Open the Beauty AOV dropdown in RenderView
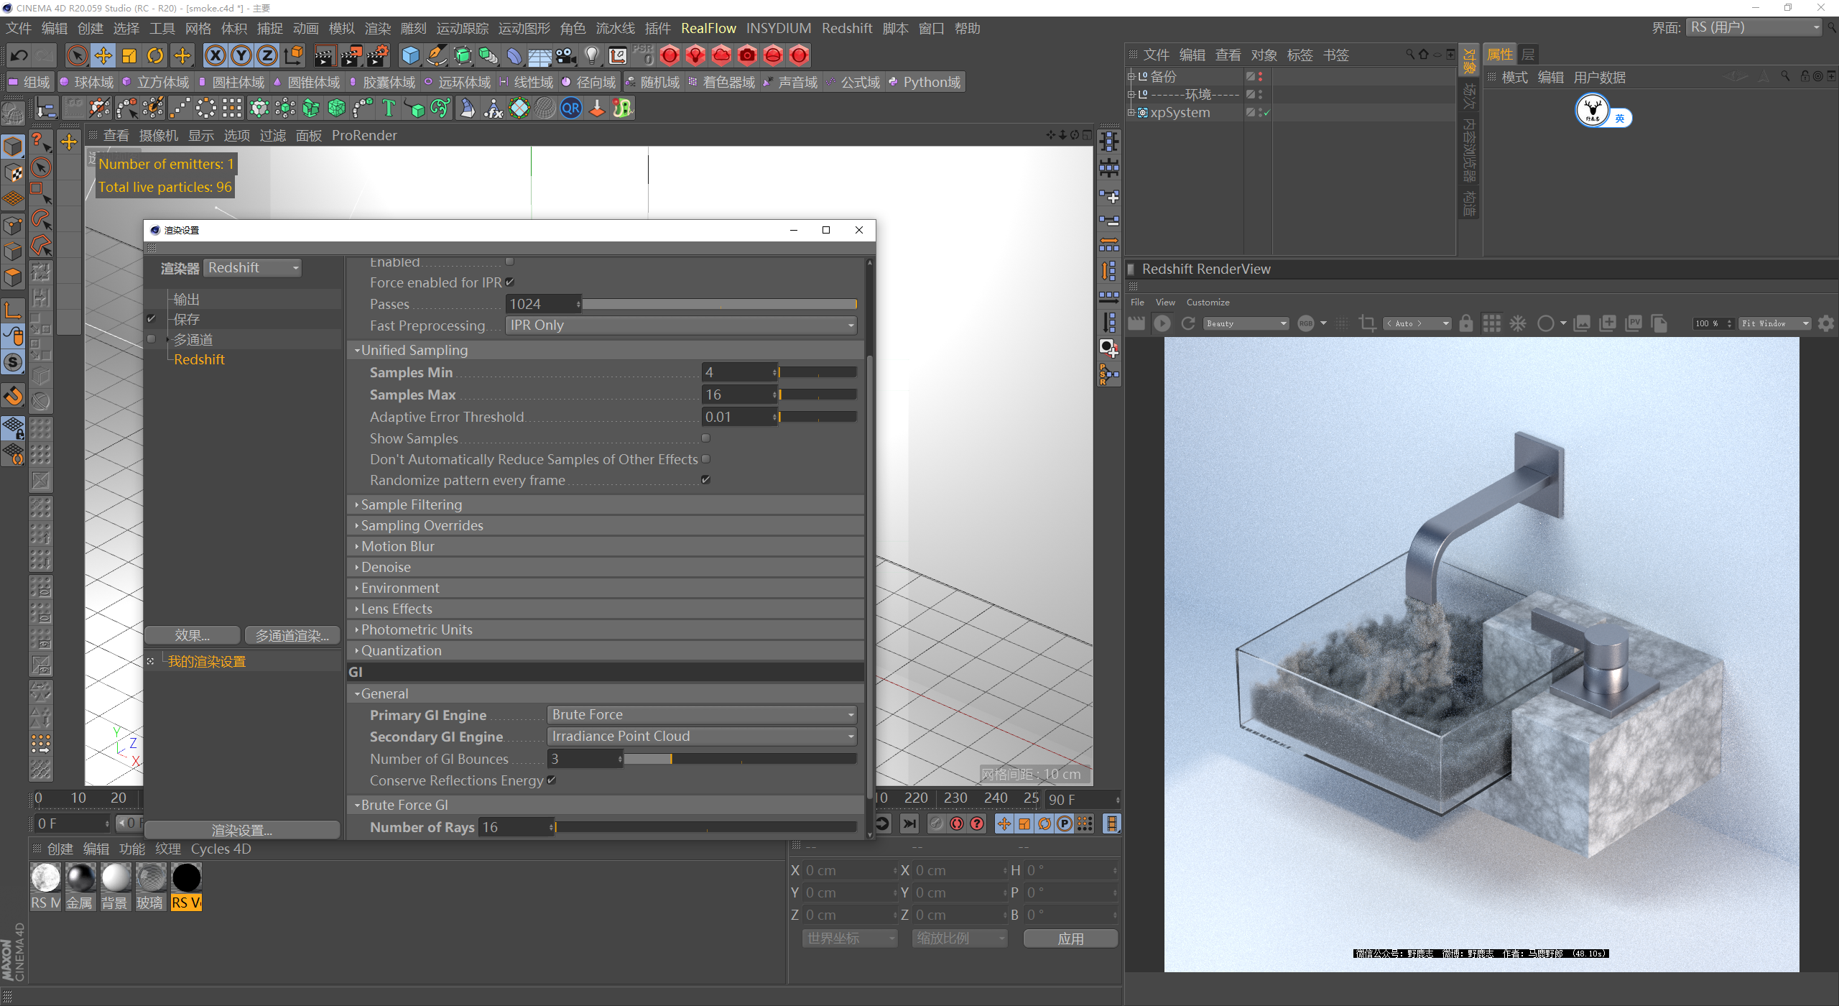1839x1006 pixels. point(1246,323)
